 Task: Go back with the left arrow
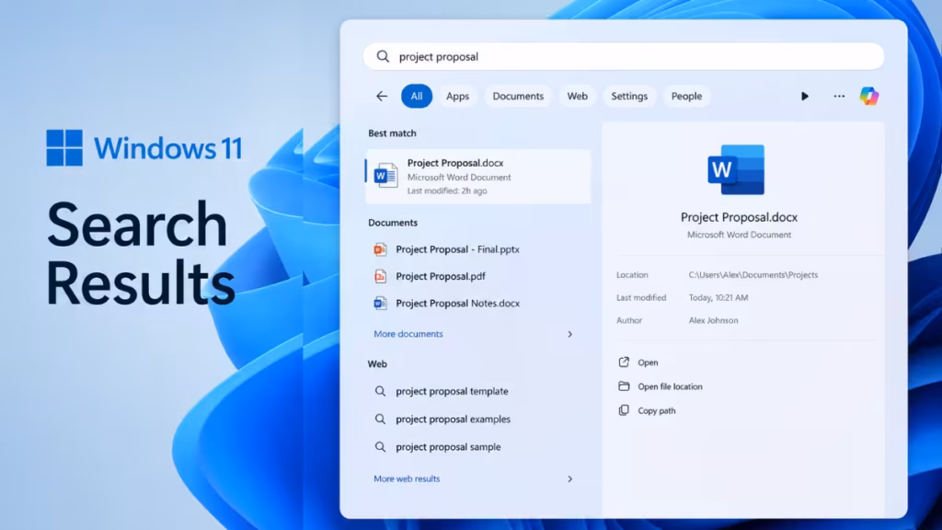382,96
